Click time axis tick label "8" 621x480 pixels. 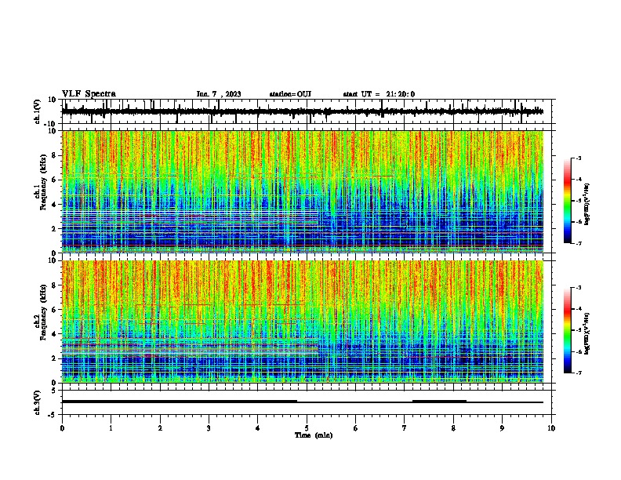[x=453, y=428]
